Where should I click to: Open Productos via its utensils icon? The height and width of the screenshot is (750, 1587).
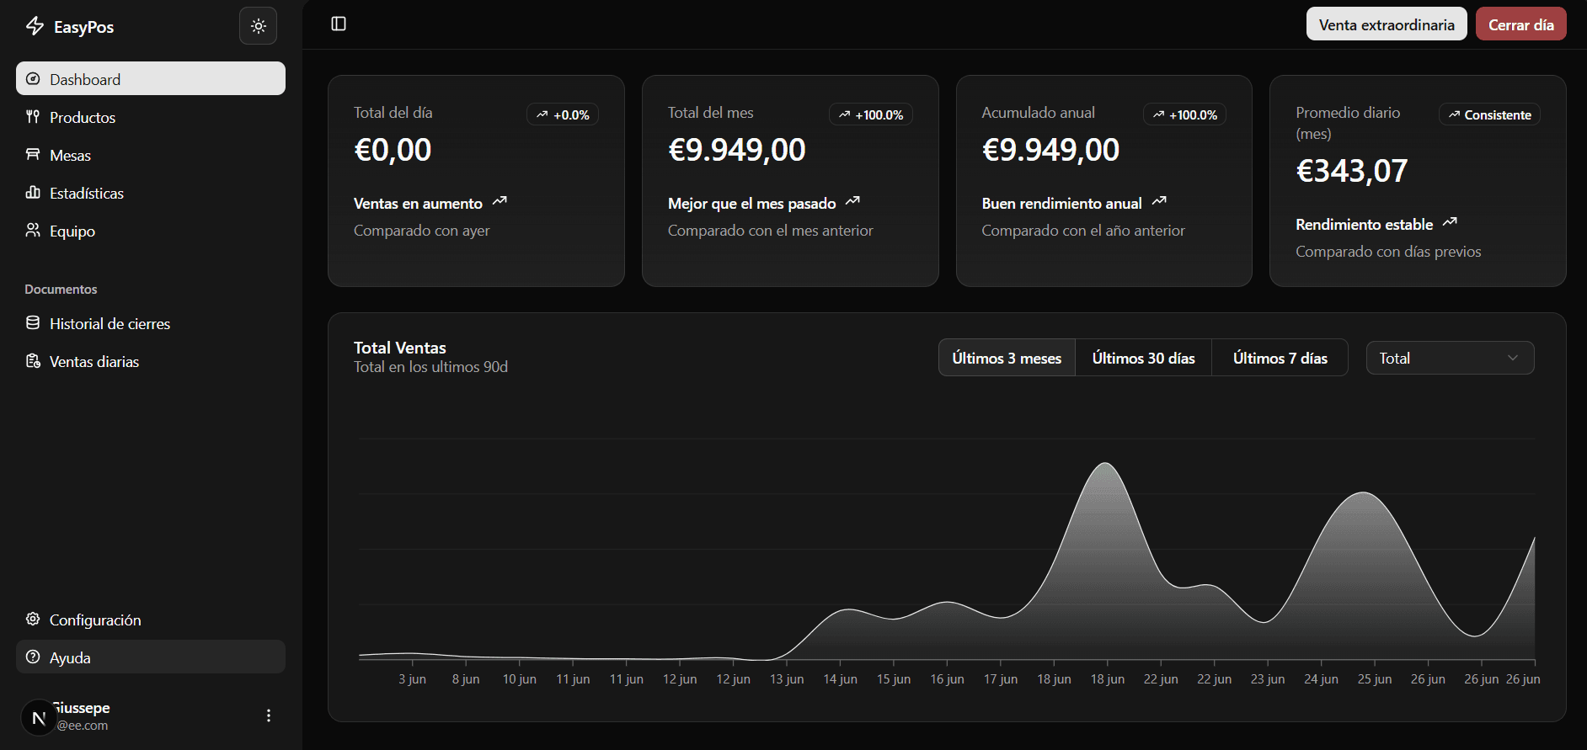point(33,117)
